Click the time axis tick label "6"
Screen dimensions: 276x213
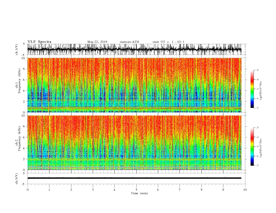pos(158,190)
